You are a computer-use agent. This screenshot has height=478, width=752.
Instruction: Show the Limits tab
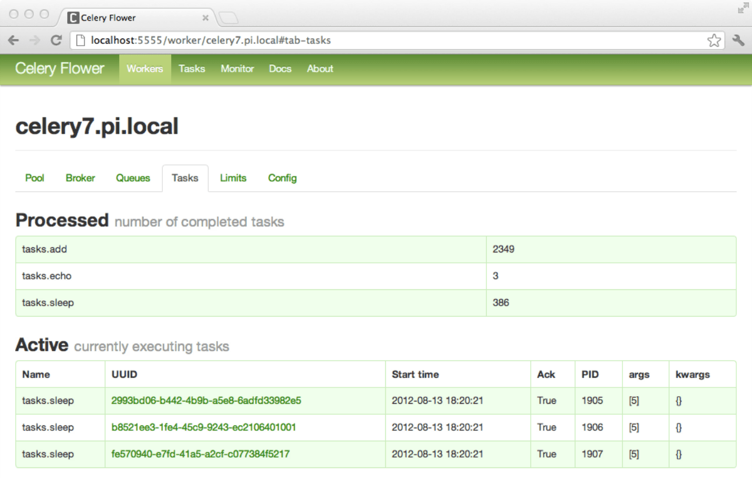coord(233,178)
